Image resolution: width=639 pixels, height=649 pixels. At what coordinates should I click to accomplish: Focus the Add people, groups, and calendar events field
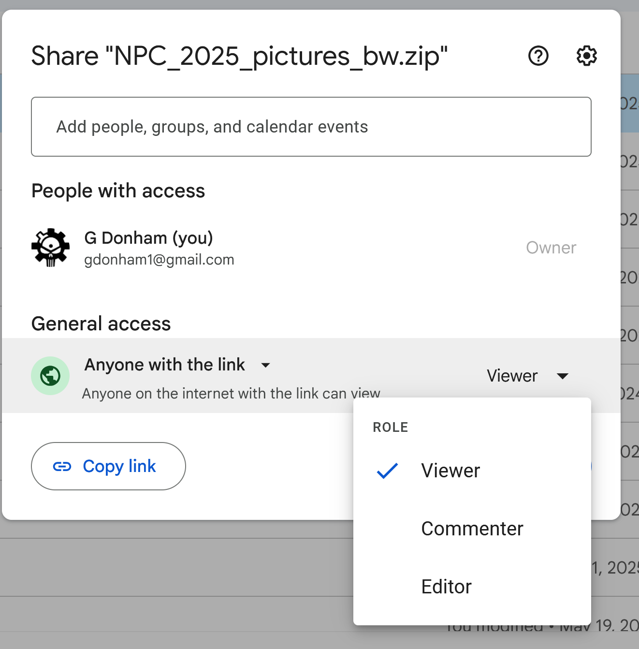pos(311,127)
